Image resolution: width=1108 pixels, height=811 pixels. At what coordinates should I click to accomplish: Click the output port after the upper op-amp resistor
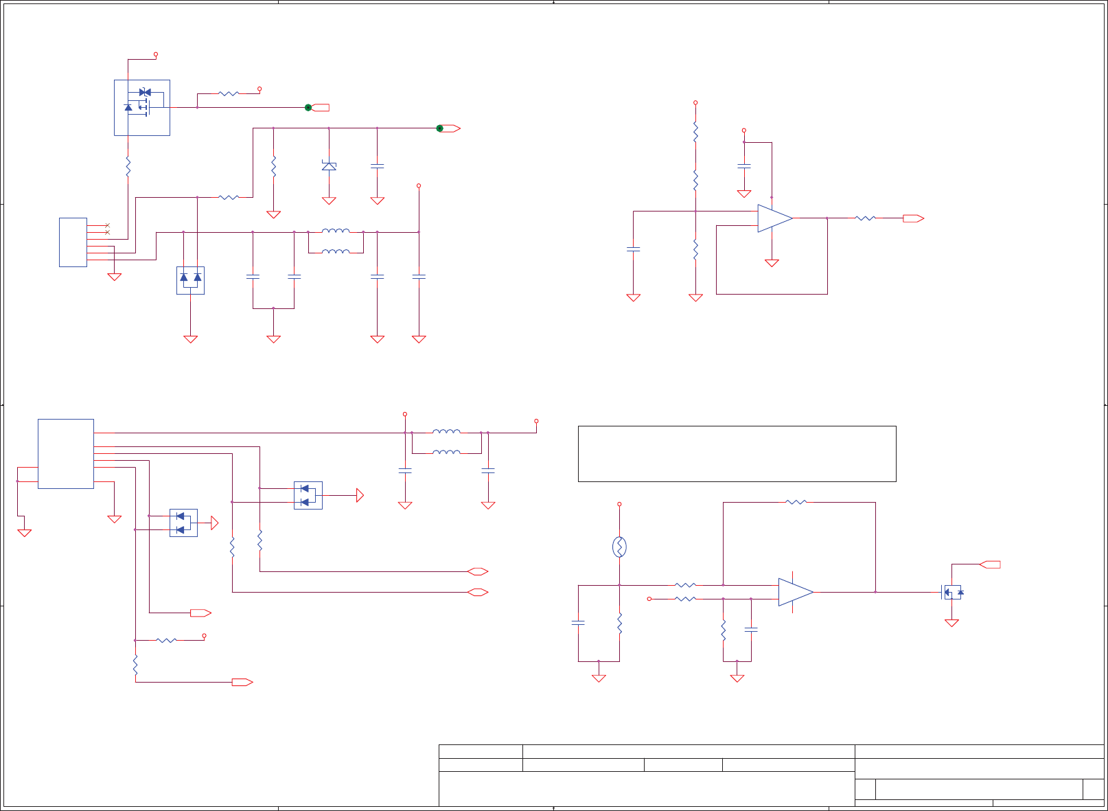(913, 218)
